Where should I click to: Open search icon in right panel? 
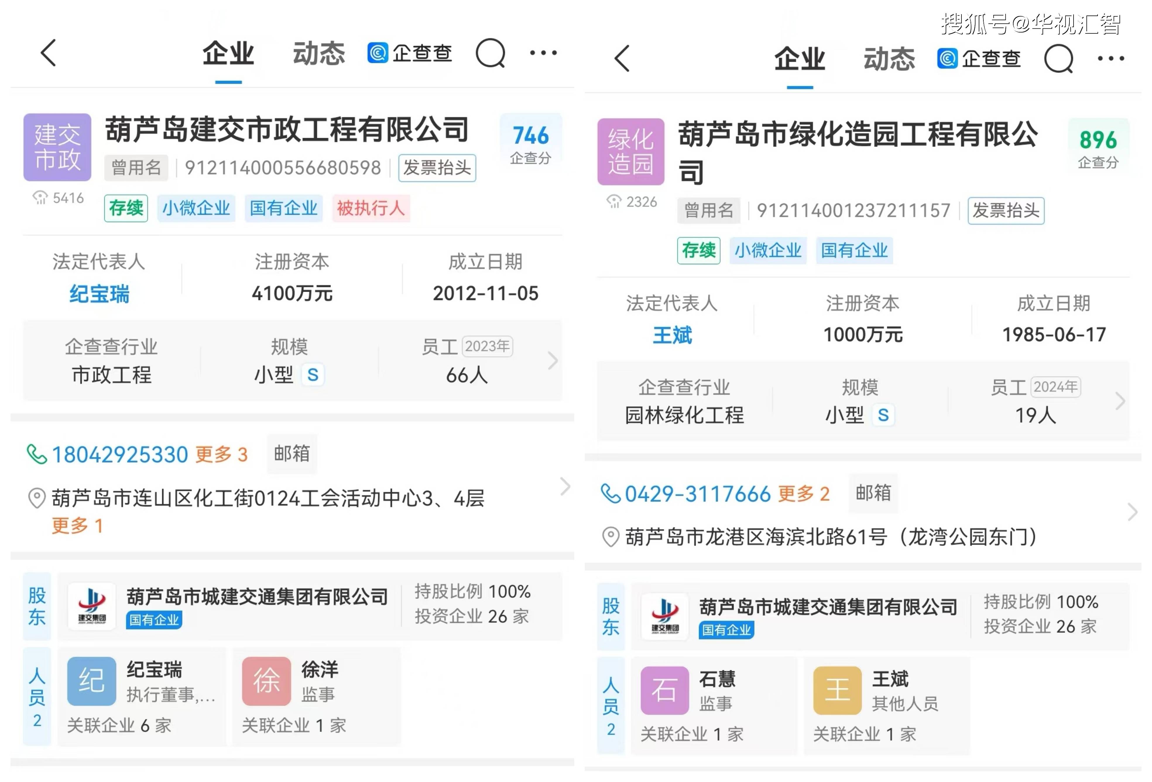click(x=1058, y=59)
